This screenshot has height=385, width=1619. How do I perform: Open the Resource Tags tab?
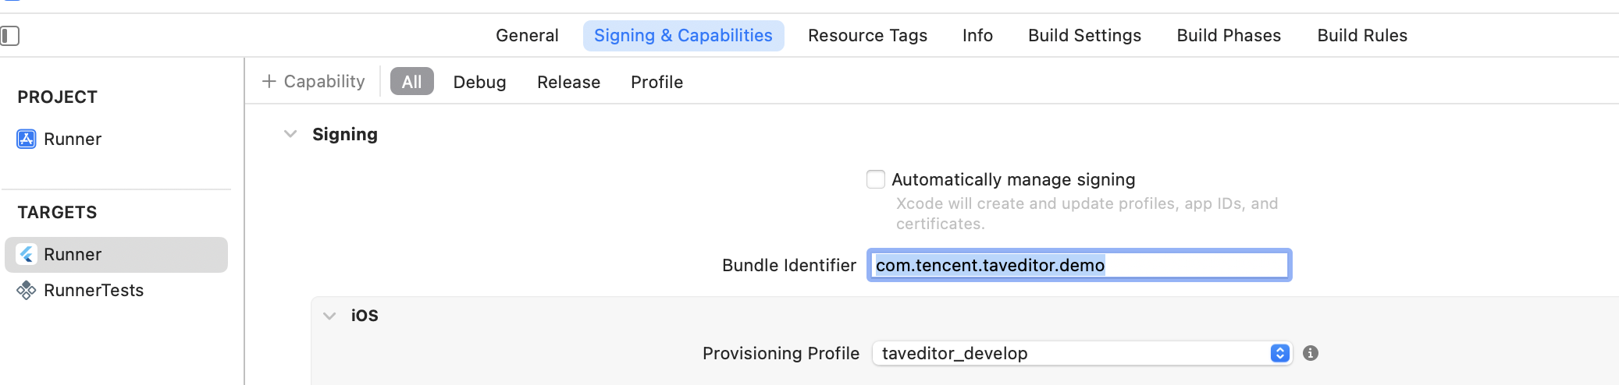tap(867, 36)
